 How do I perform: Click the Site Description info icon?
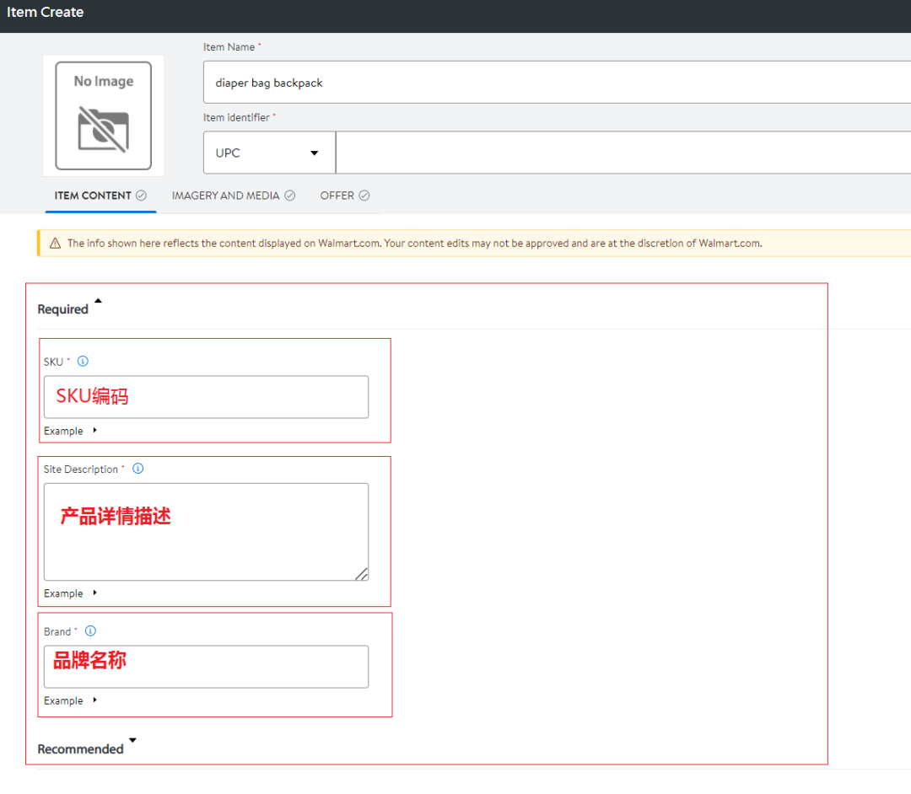(x=137, y=469)
